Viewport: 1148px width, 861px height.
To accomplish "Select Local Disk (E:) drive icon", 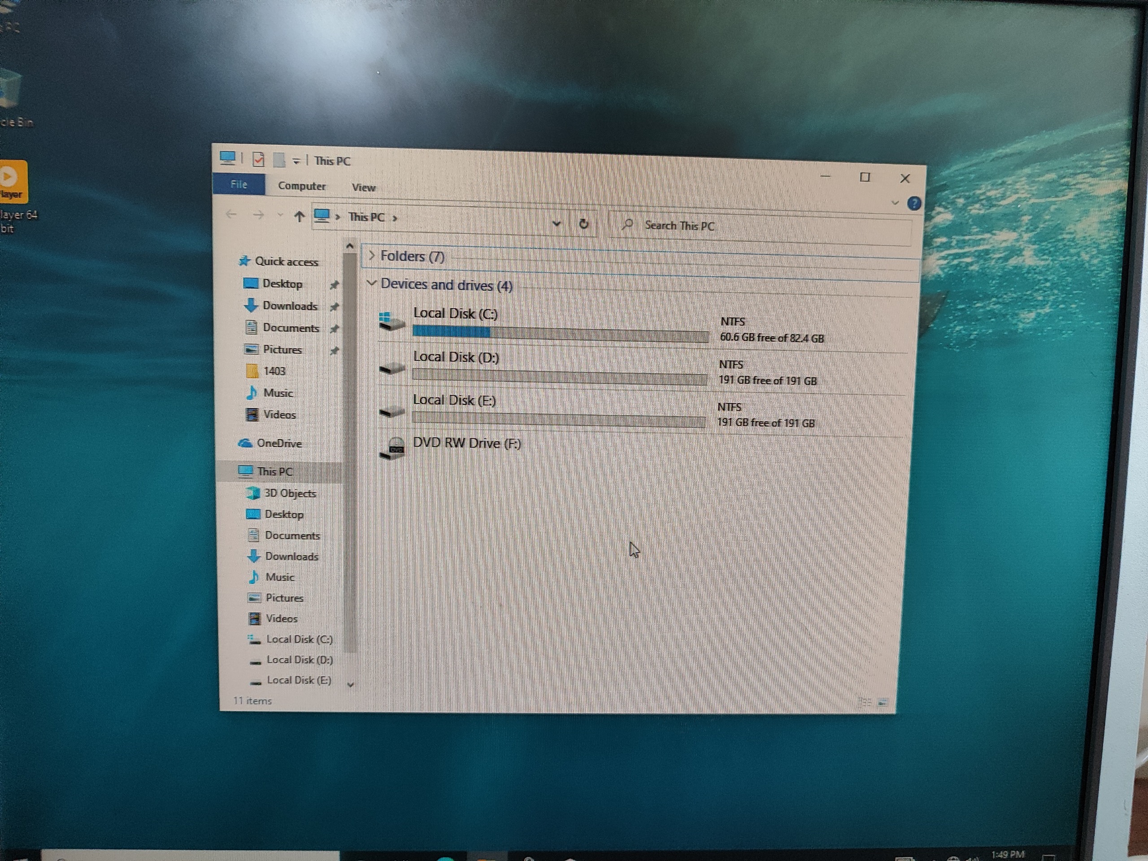I will click(x=392, y=412).
